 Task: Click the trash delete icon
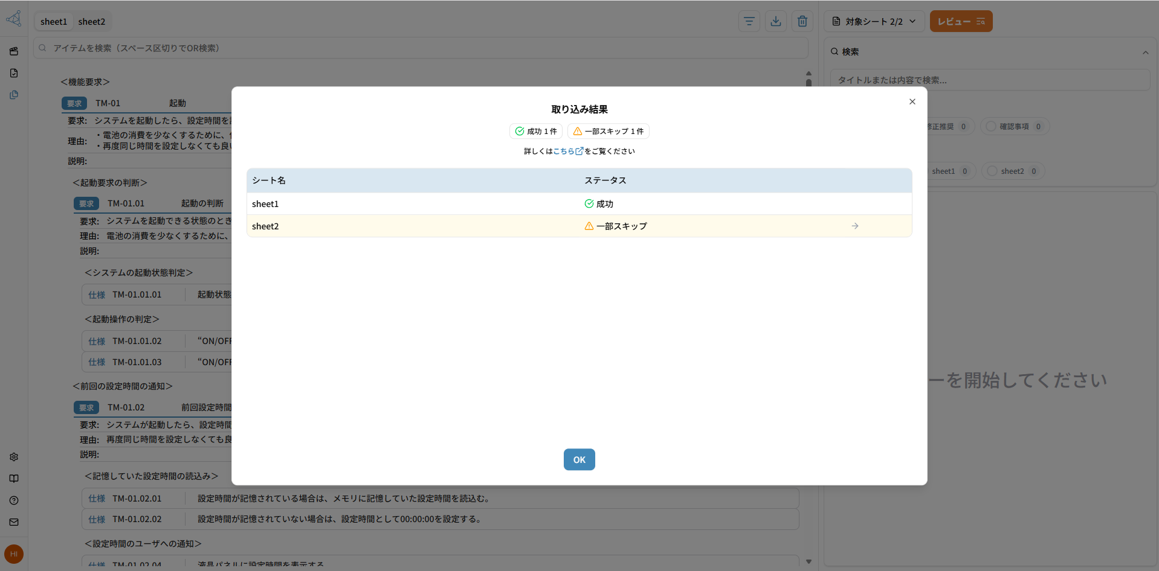tap(802, 21)
